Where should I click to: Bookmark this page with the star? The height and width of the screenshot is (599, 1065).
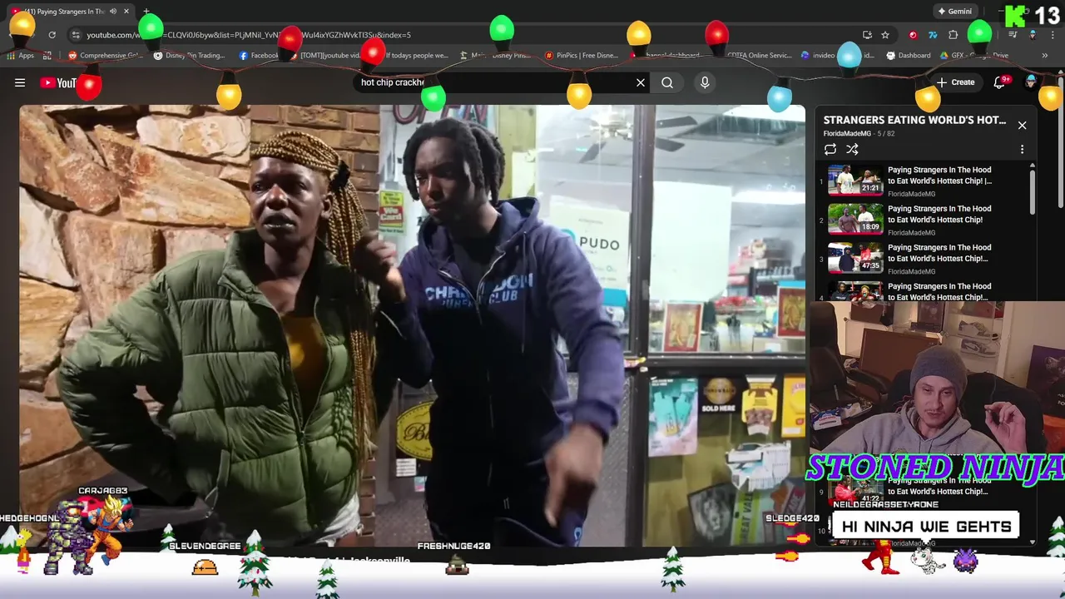point(885,35)
